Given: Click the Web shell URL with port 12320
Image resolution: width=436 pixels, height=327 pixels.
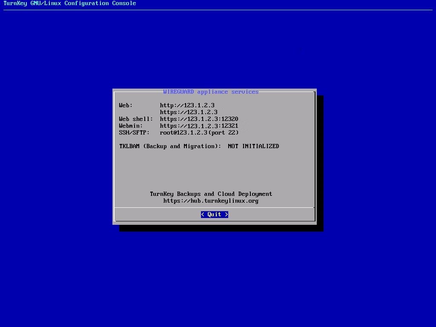Looking at the screenshot, I should pyautogui.click(x=199, y=119).
